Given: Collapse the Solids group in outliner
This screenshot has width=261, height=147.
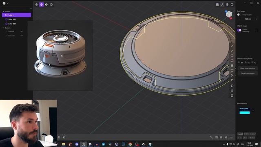Looking at the screenshot, I should pyautogui.click(x=3, y=11).
